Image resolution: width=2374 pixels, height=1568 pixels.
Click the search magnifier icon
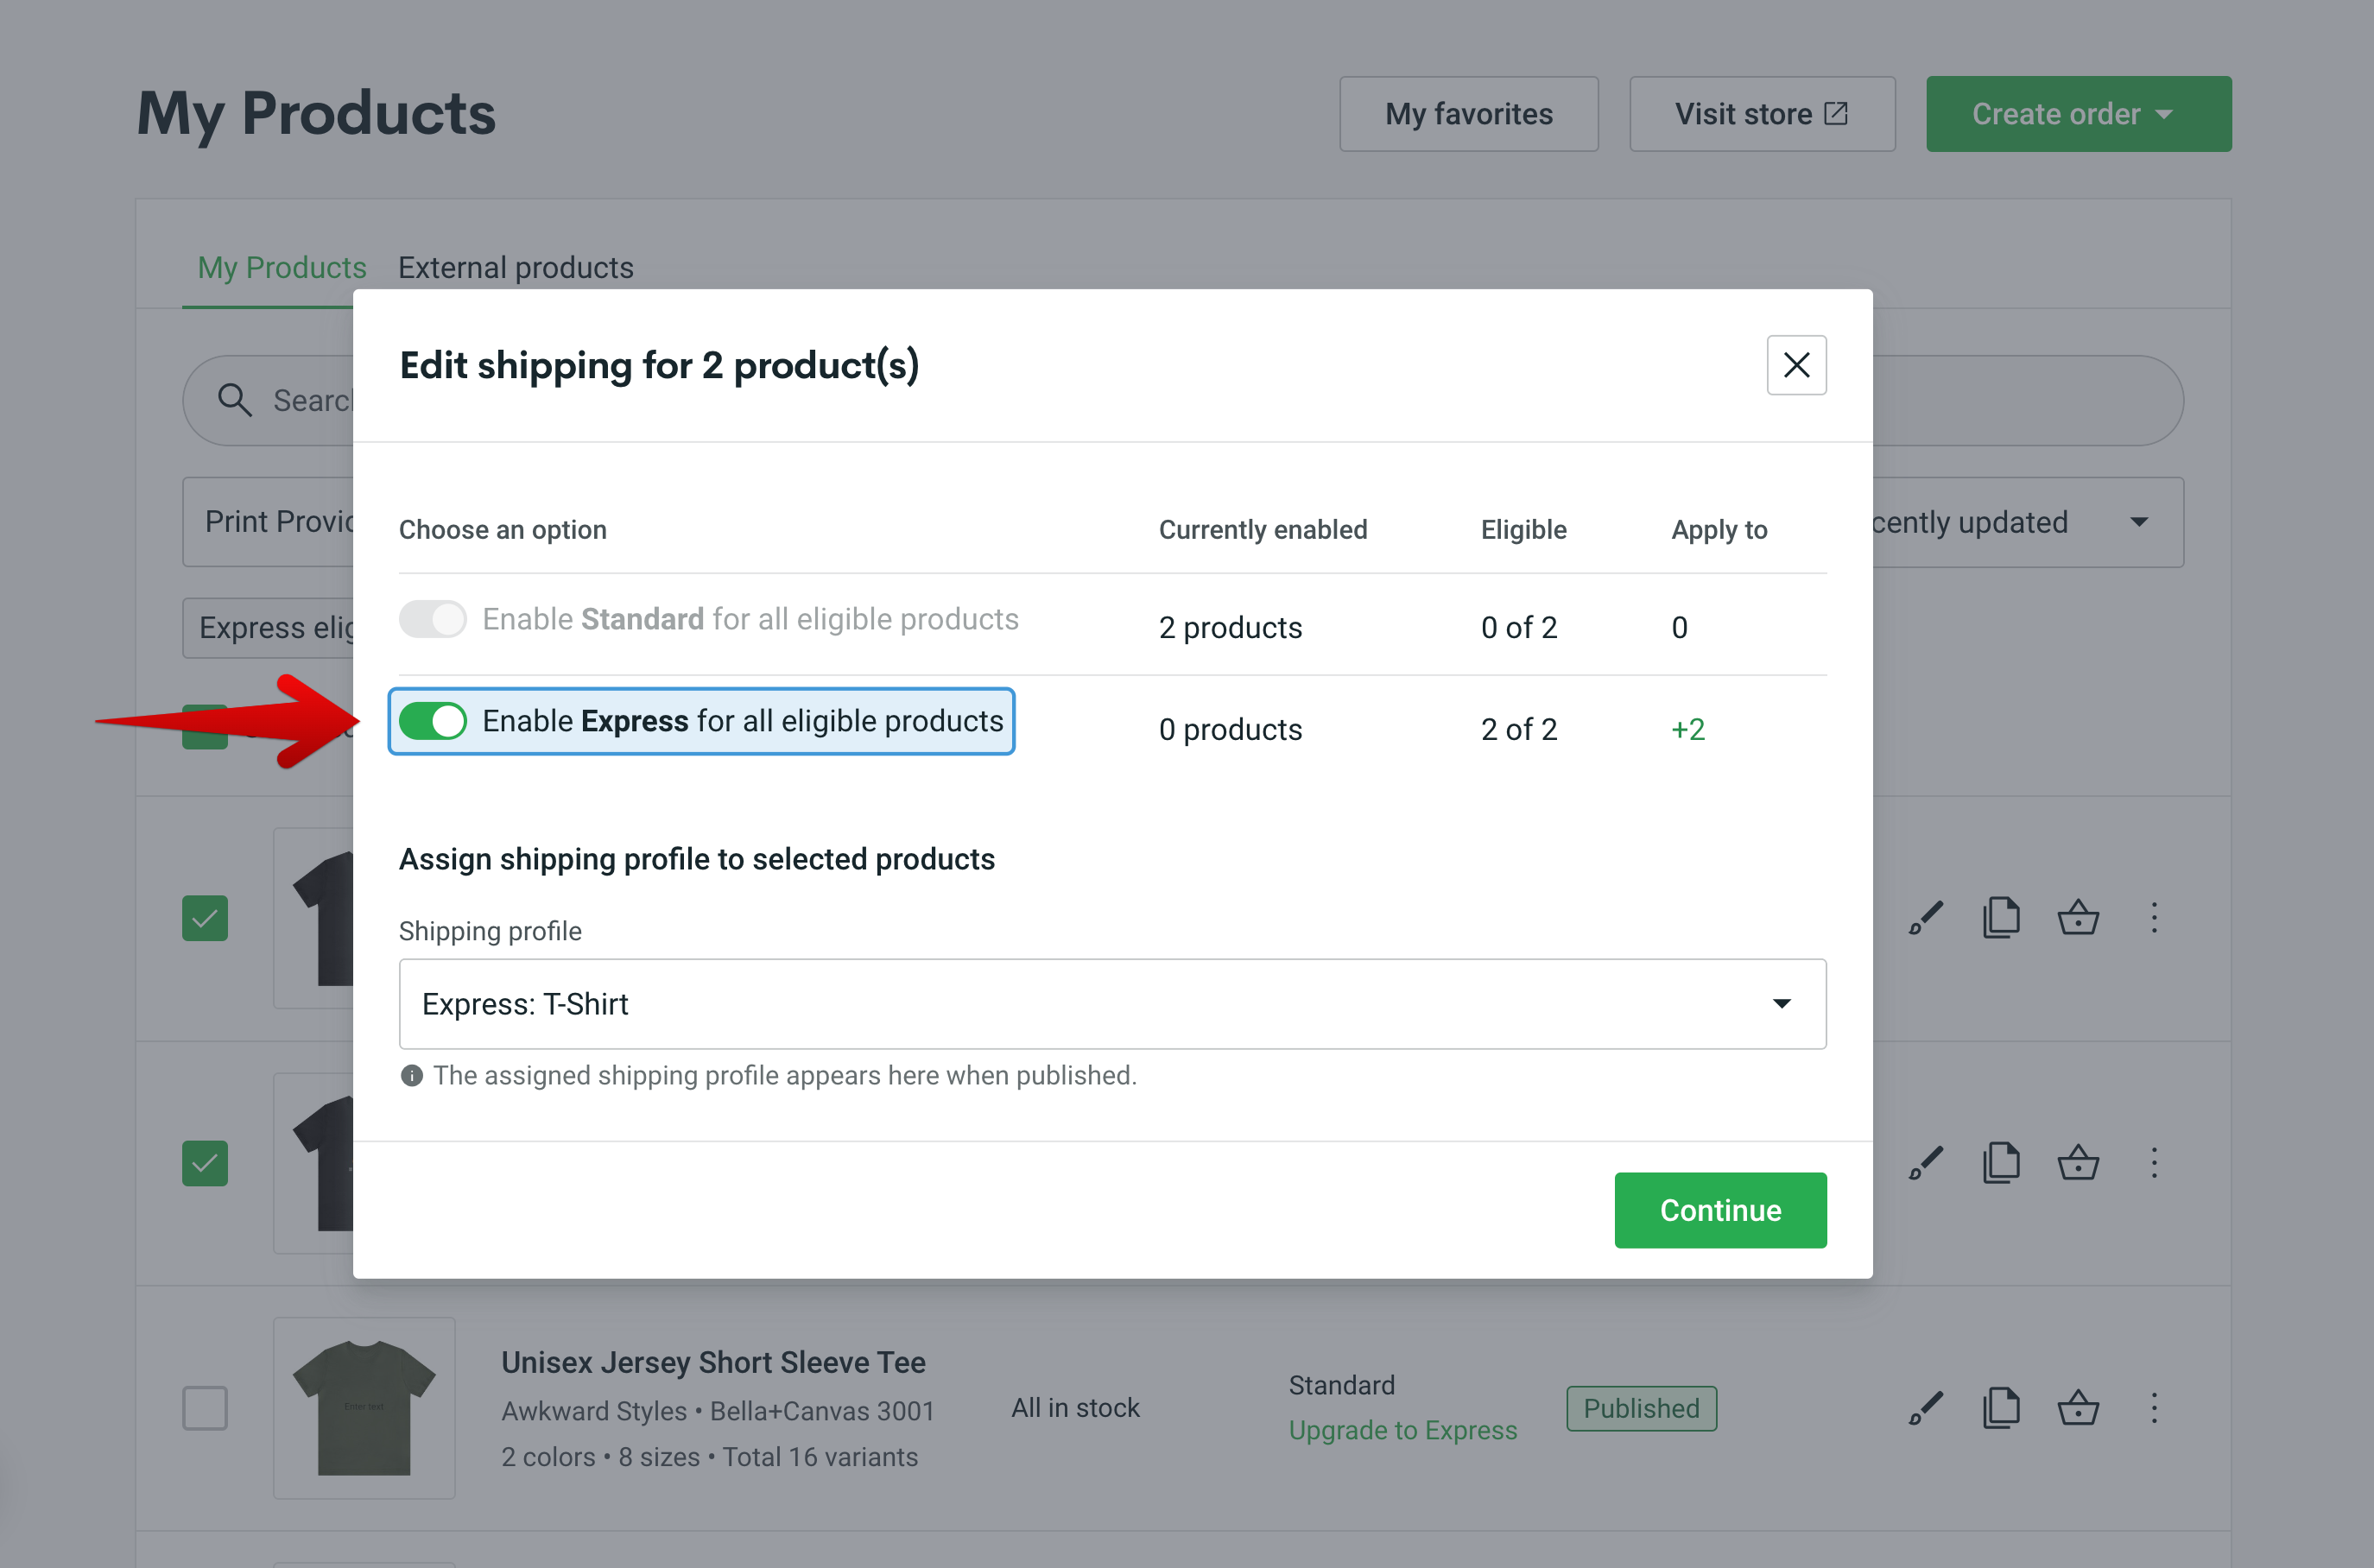tap(234, 399)
